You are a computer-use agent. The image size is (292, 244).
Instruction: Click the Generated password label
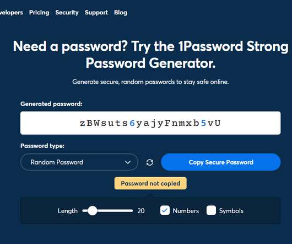(51, 104)
